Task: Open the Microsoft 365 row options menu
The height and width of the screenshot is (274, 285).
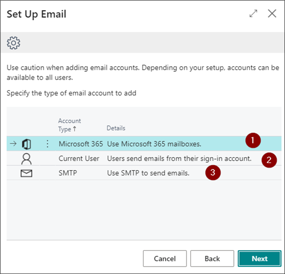Action: click(x=47, y=144)
